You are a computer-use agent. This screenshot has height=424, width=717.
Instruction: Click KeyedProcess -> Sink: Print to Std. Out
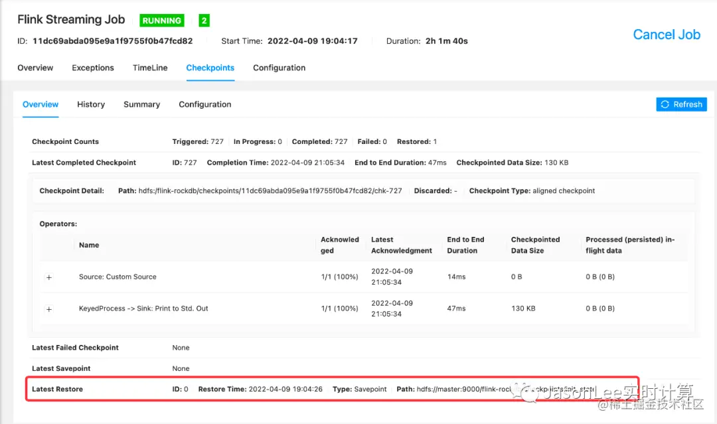click(143, 309)
